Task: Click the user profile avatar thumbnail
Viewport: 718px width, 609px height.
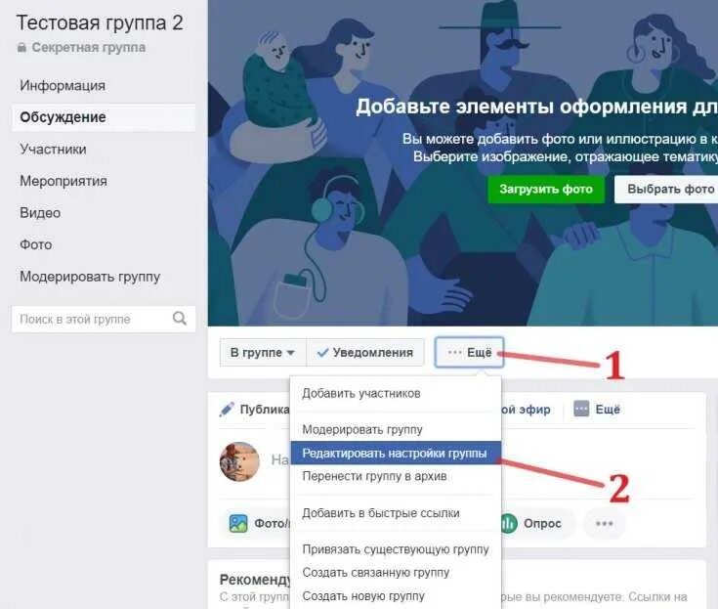Action: 239,462
